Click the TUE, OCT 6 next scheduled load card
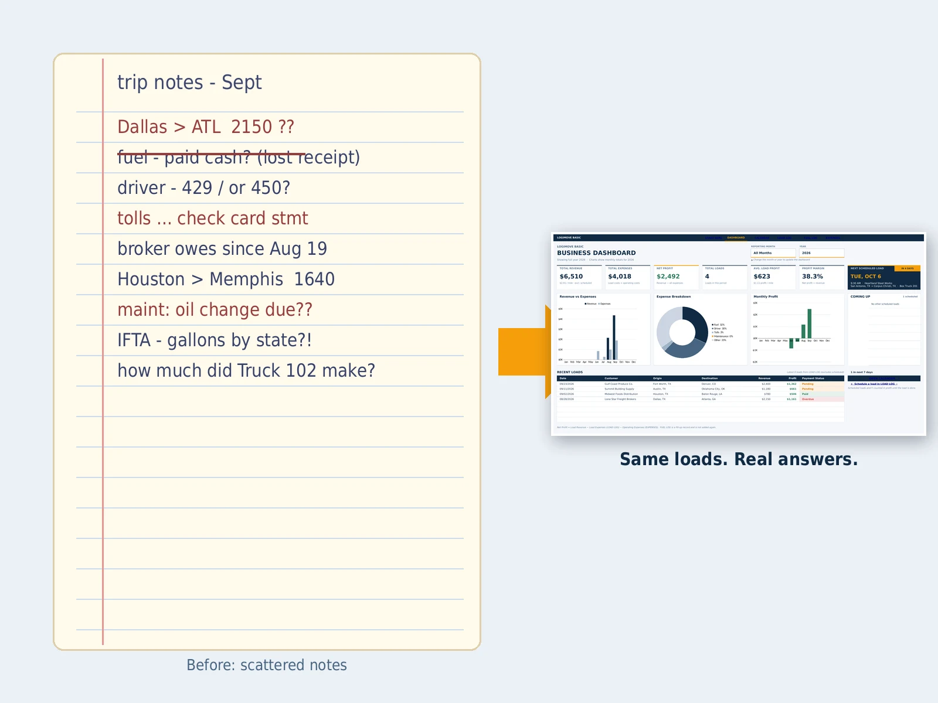 point(884,277)
